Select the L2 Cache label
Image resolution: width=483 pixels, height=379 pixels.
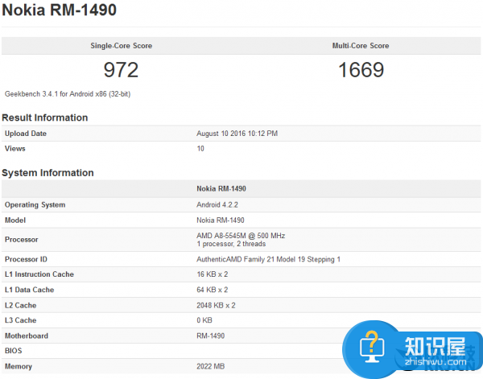tap(20, 306)
